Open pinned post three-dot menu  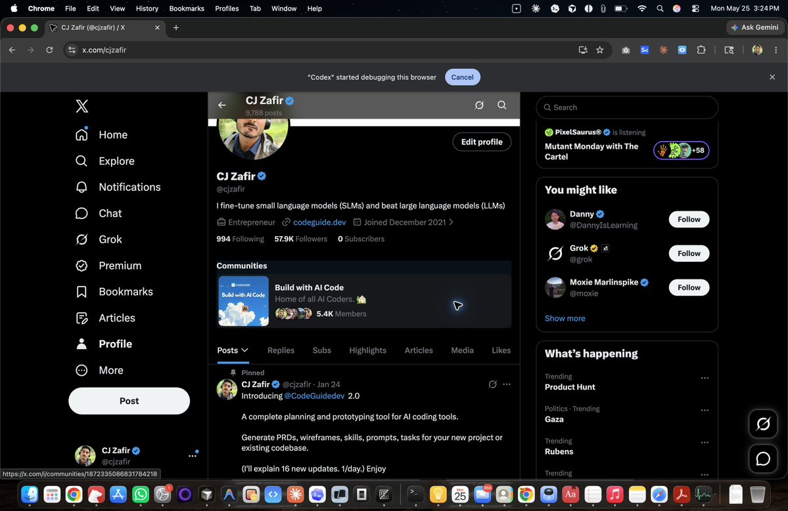507,384
